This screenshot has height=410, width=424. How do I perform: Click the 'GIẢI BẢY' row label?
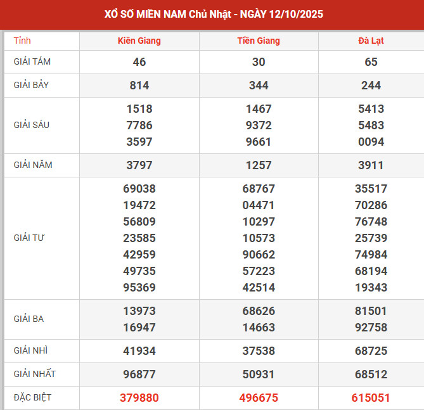pos(32,85)
